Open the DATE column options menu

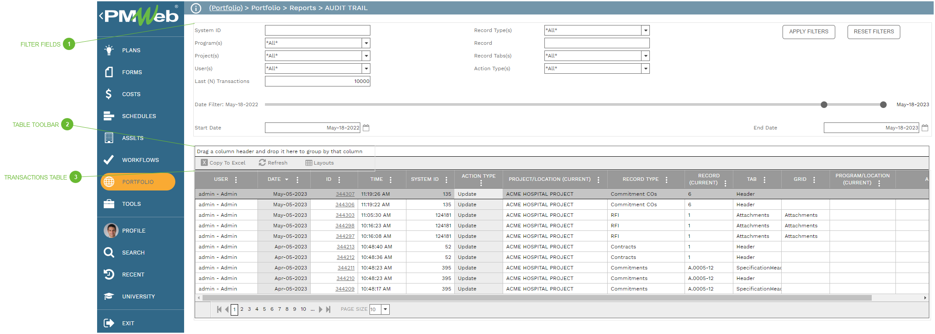297,180
